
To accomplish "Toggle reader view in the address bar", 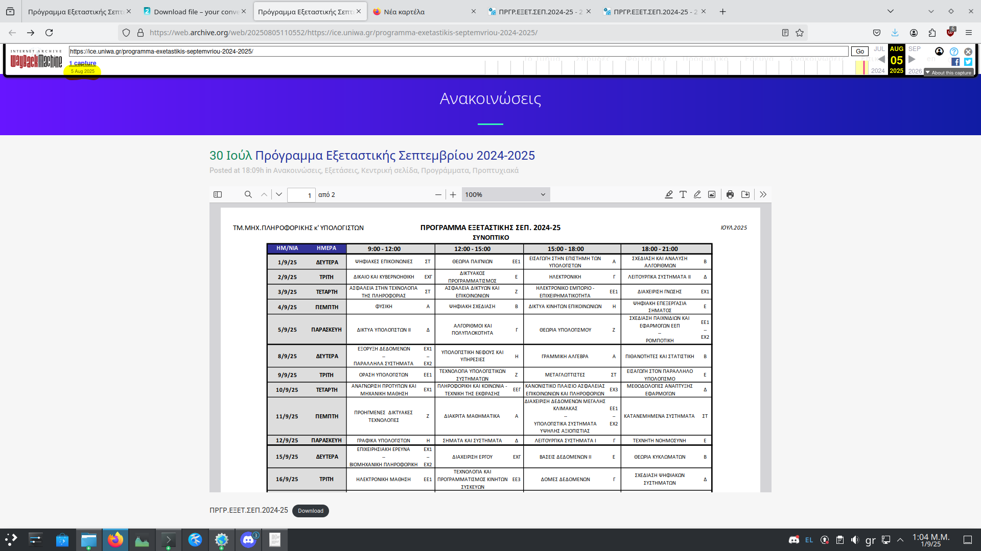I will click(x=785, y=33).
